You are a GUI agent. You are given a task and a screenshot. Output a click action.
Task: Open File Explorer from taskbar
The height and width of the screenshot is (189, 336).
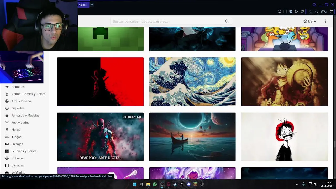point(148,184)
